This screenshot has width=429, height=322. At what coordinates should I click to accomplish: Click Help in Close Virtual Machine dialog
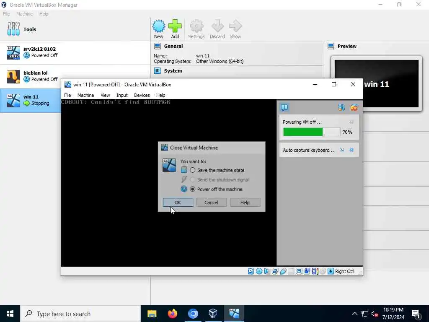(245, 203)
